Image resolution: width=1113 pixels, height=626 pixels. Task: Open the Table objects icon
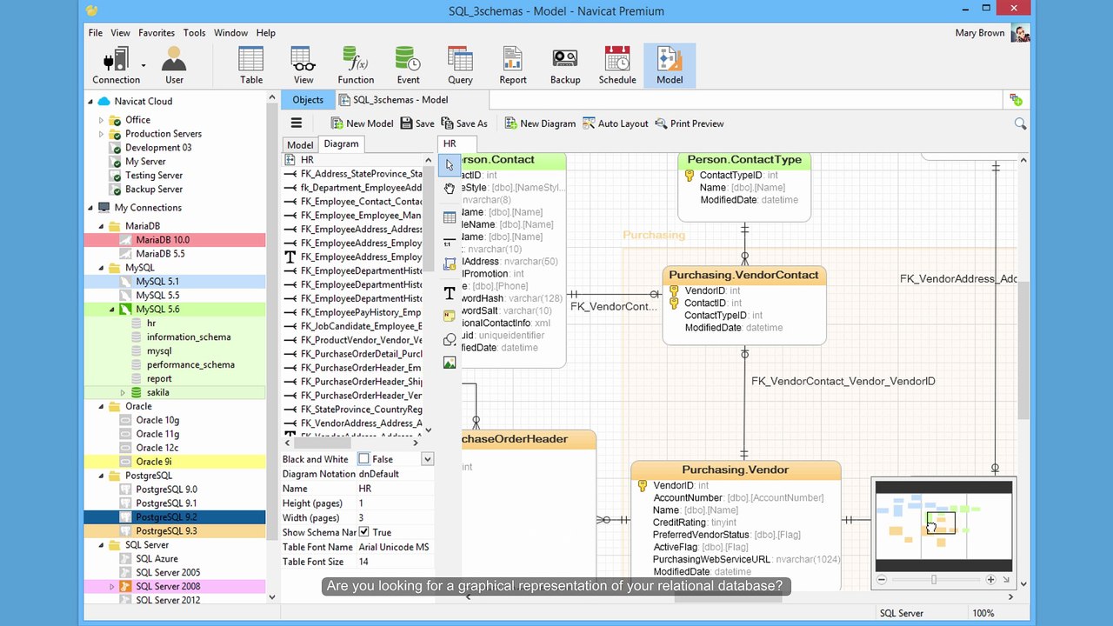coord(251,65)
